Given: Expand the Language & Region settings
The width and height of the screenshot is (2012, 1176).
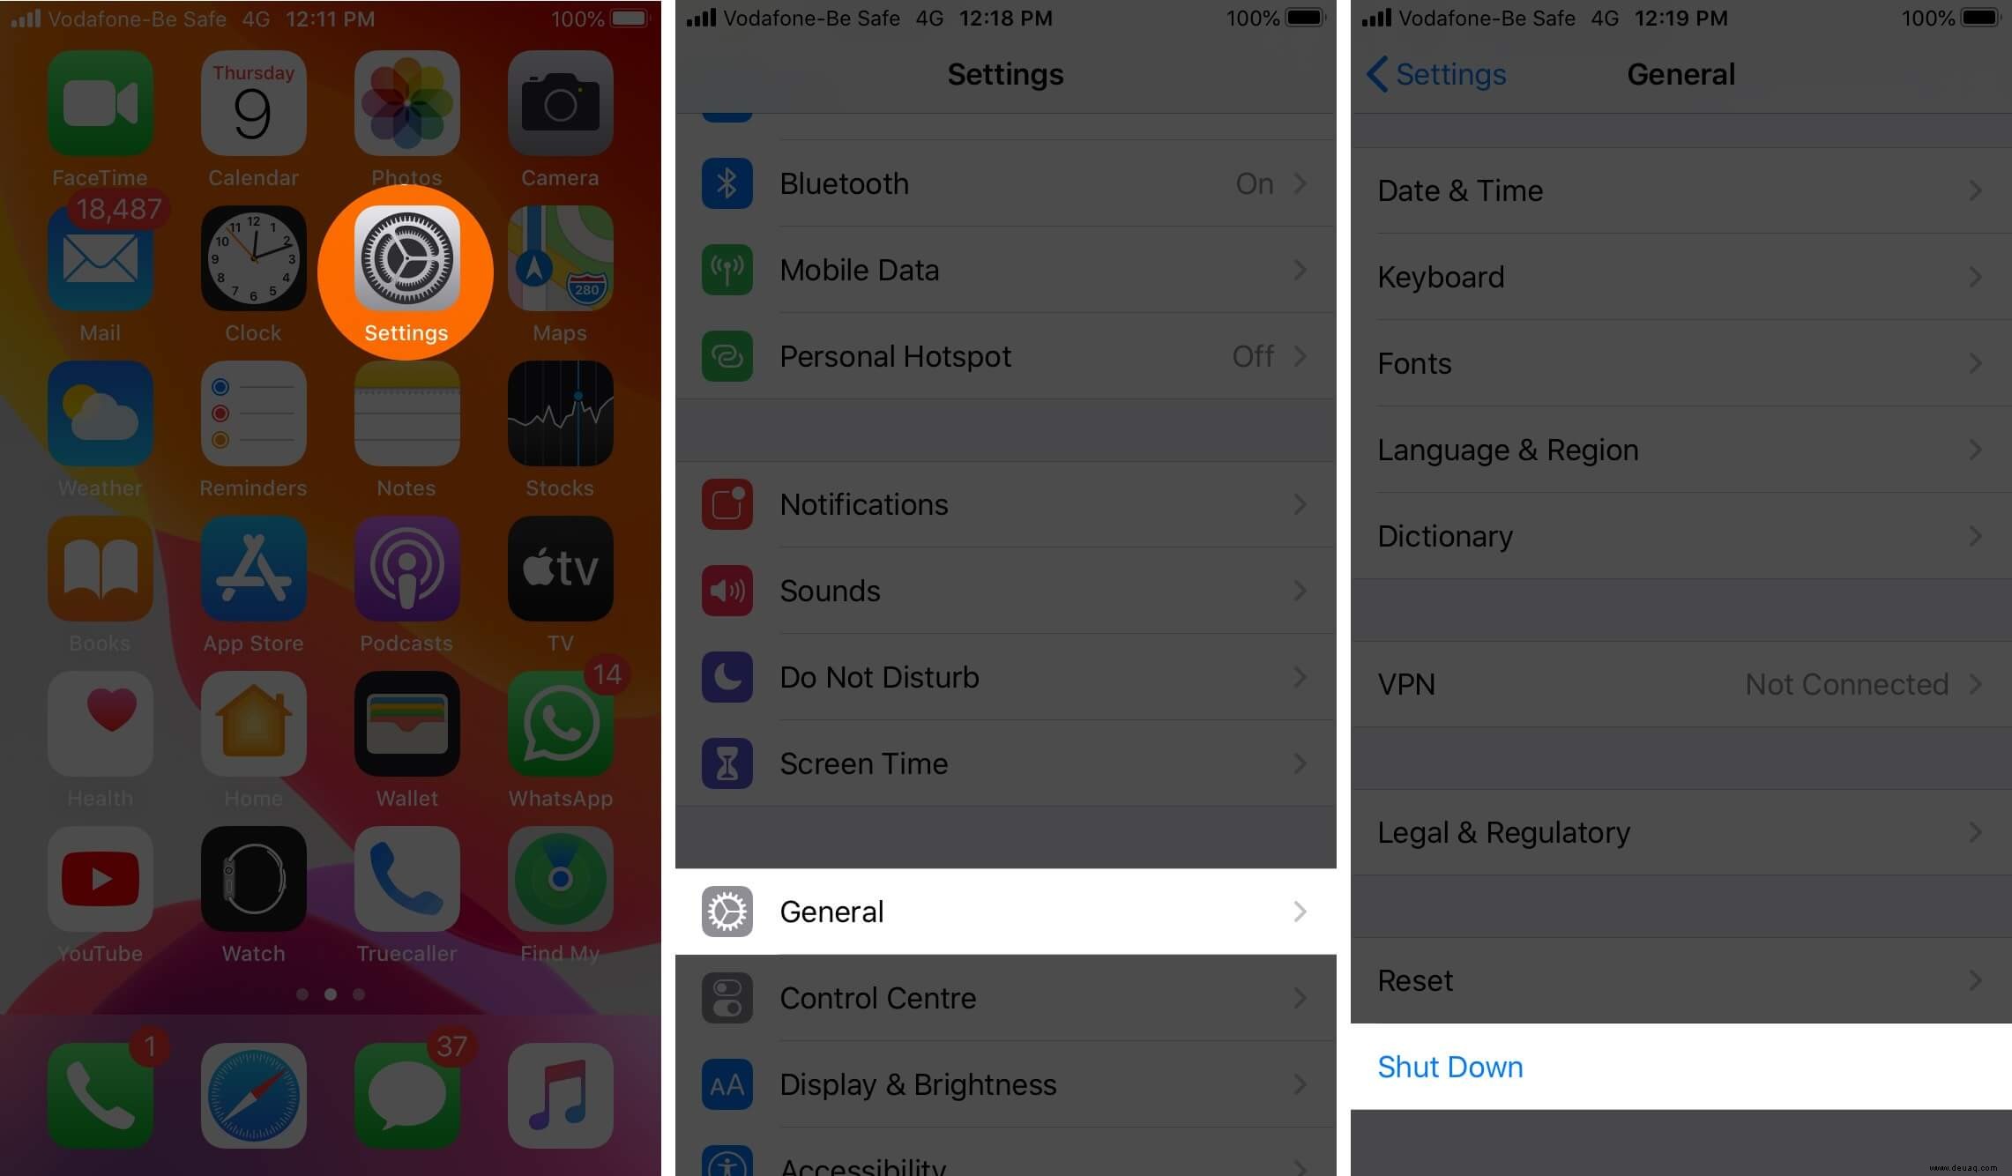Looking at the screenshot, I should pos(1679,450).
